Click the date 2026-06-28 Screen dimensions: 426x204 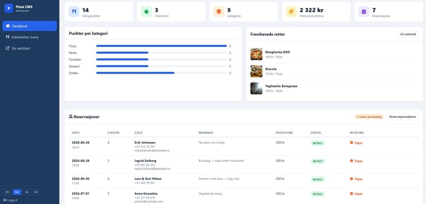(80, 142)
